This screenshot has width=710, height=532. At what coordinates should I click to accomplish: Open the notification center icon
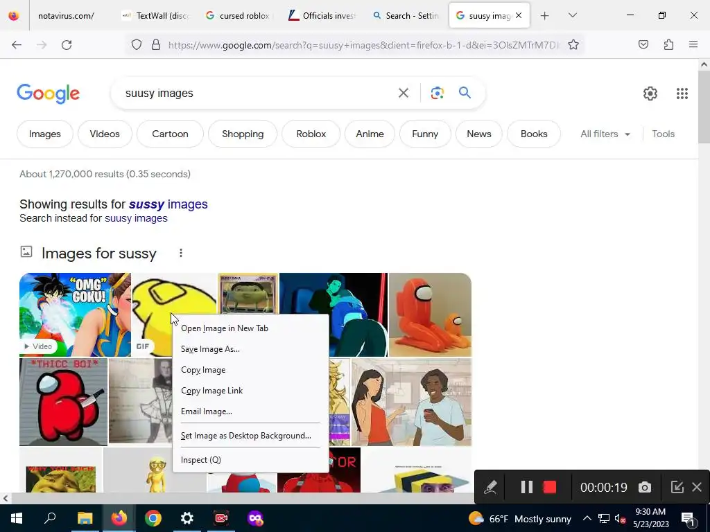(688, 519)
